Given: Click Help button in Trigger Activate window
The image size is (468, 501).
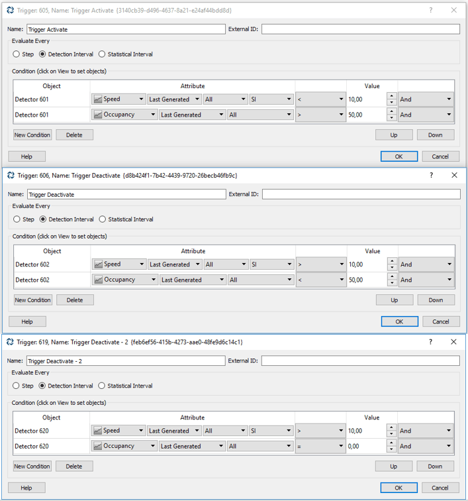Looking at the screenshot, I should [26, 156].
